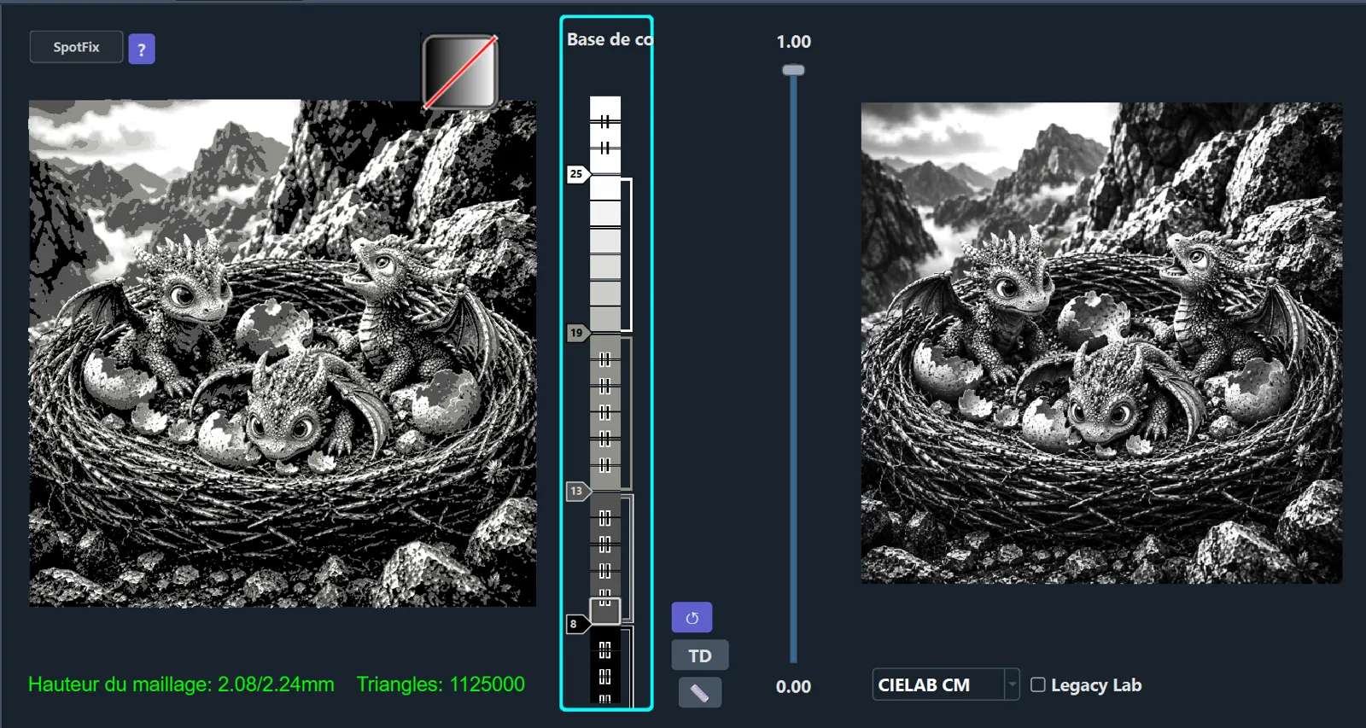Click the gradient icon with red slash
The image size is (1366, 728).
click(460, 72)
